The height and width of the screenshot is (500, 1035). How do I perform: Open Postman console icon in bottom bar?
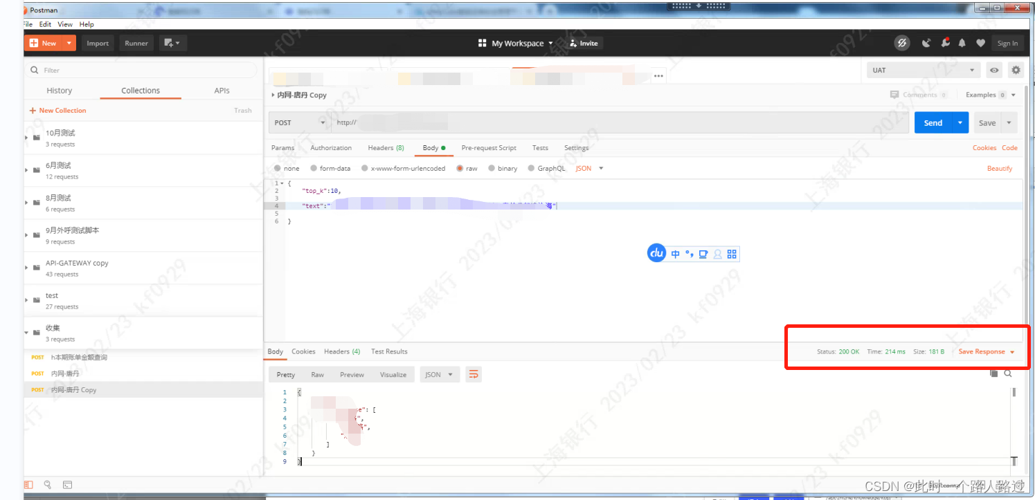[68, 485]
